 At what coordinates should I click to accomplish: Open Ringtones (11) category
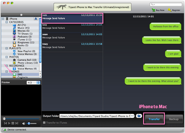[x=26, y=42]
